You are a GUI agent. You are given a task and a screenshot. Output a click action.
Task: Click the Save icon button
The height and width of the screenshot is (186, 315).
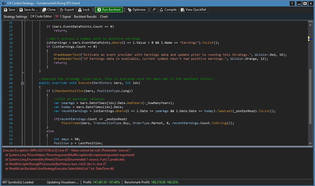[9, 10]
